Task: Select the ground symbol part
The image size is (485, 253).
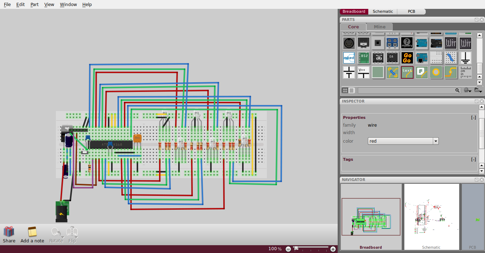Action: click(465, 58)
